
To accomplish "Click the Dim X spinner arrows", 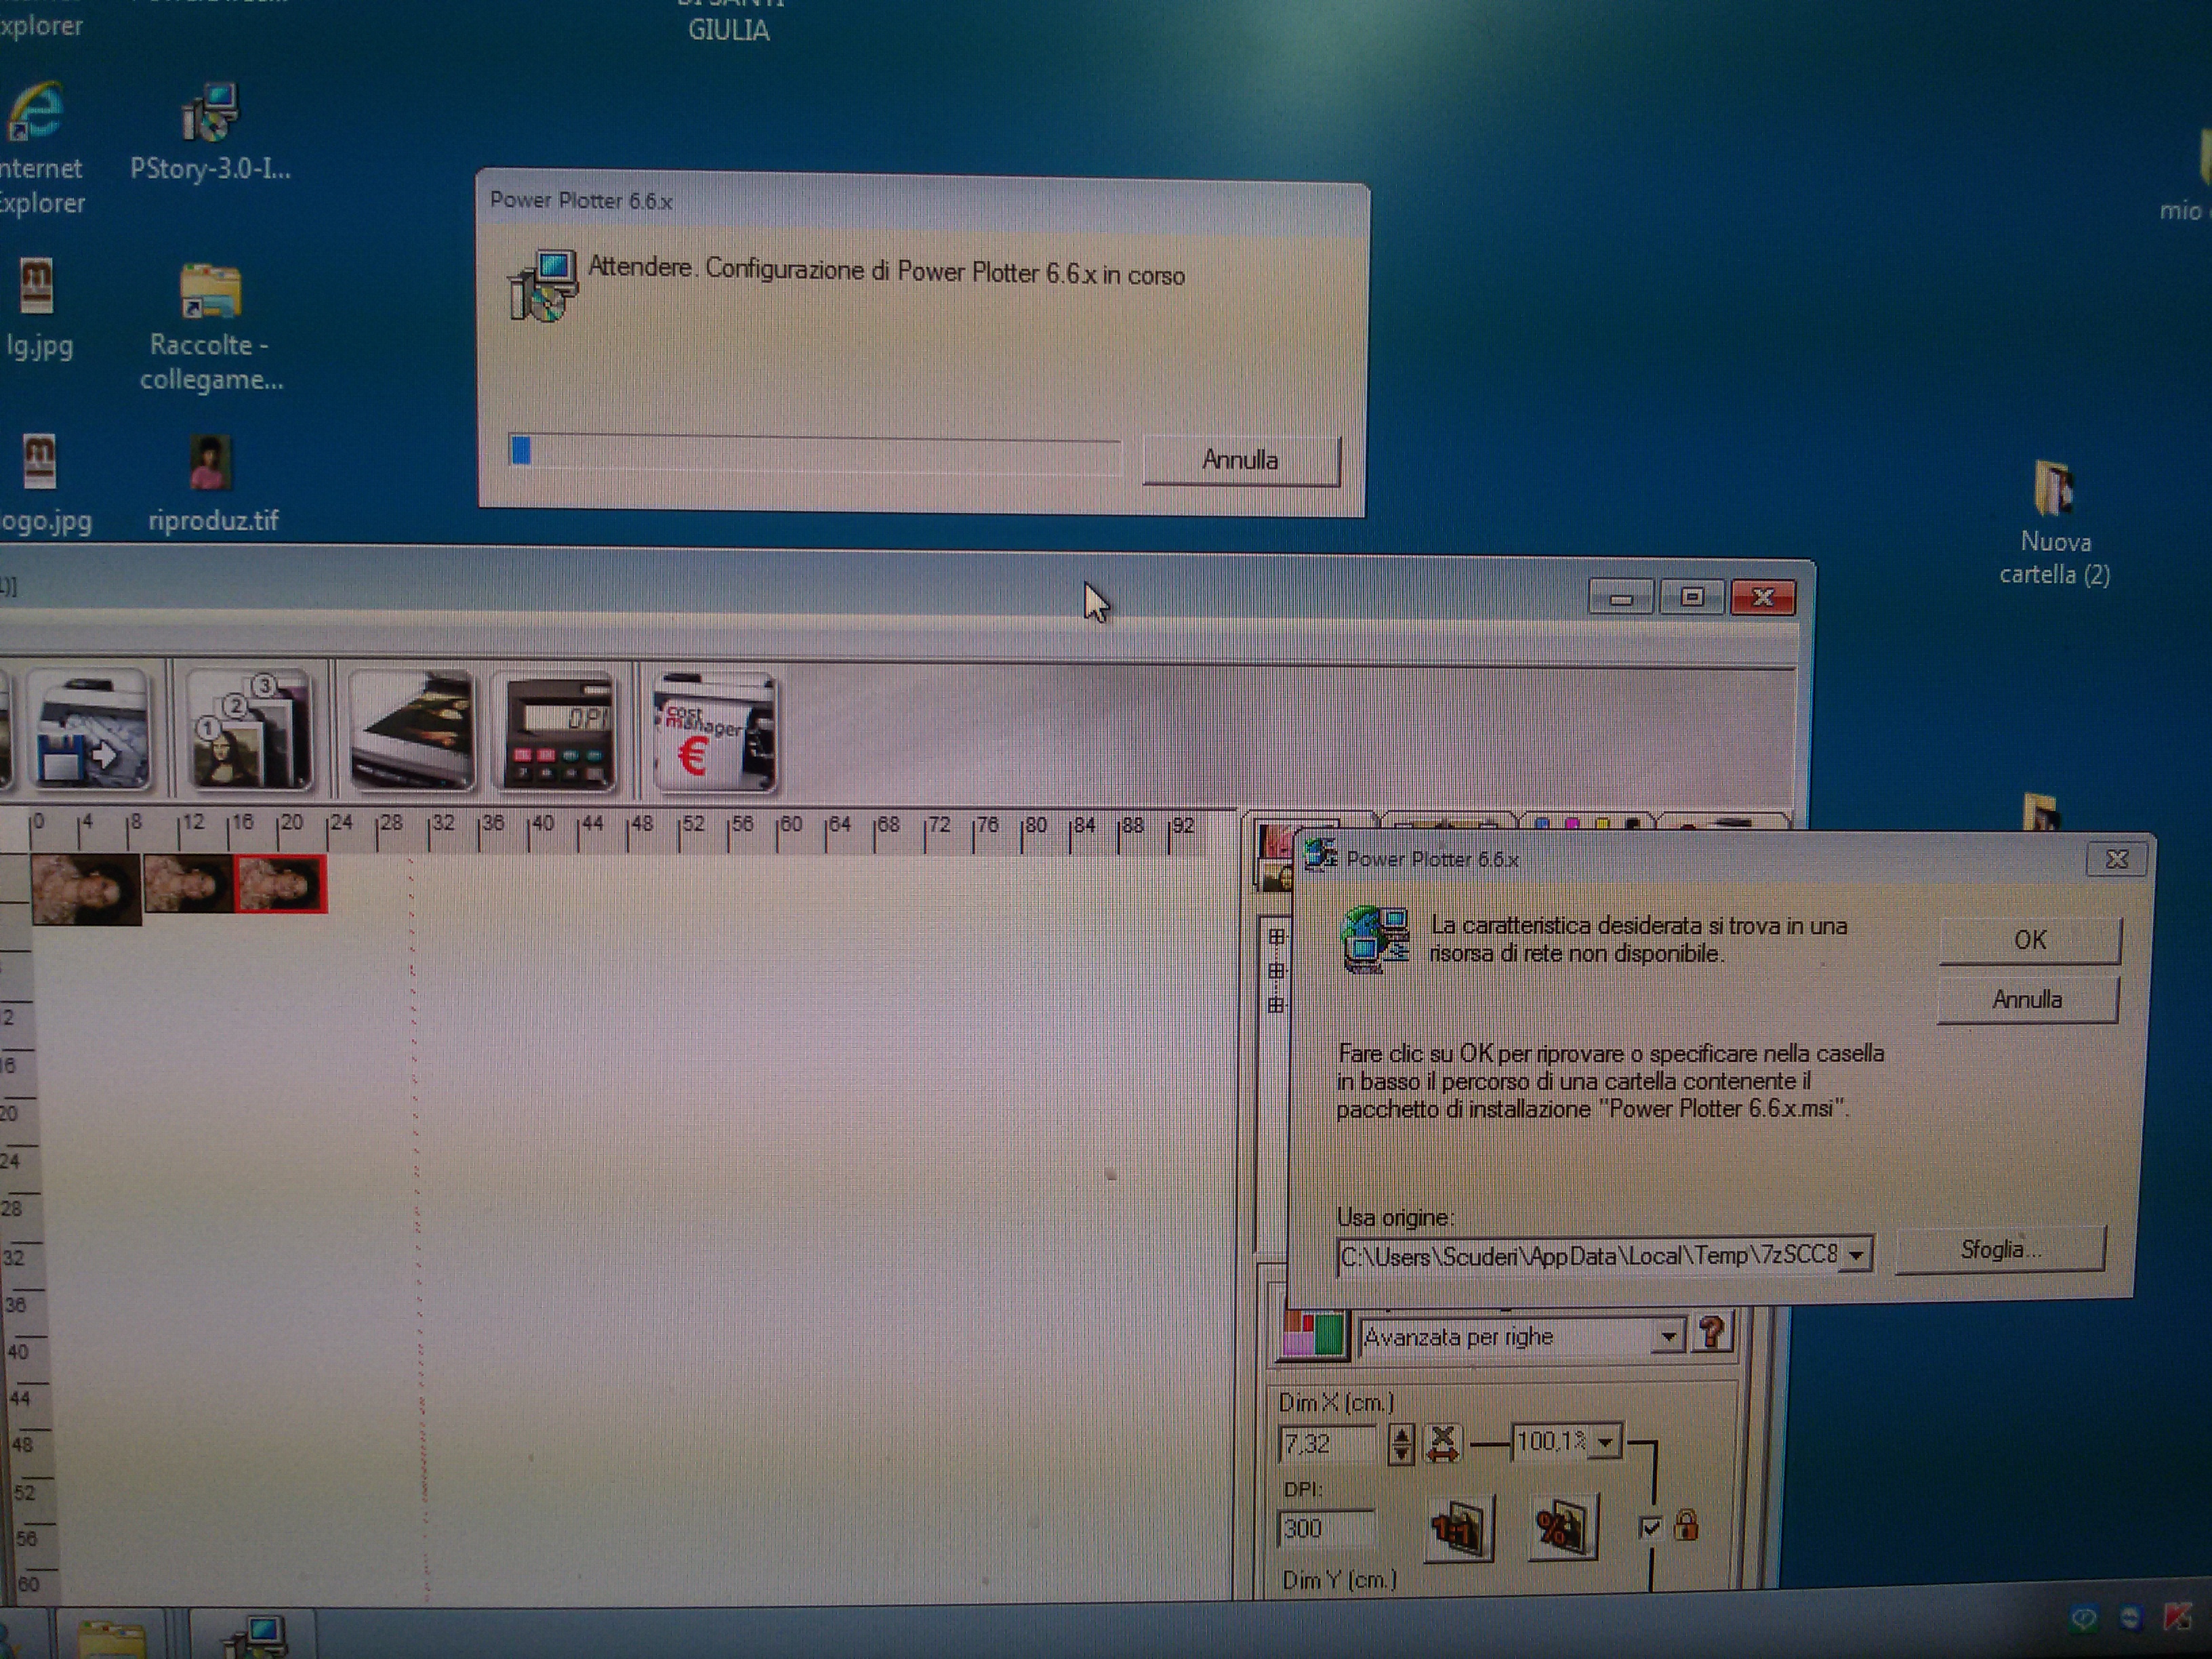I will (x=1401, y=1444).
